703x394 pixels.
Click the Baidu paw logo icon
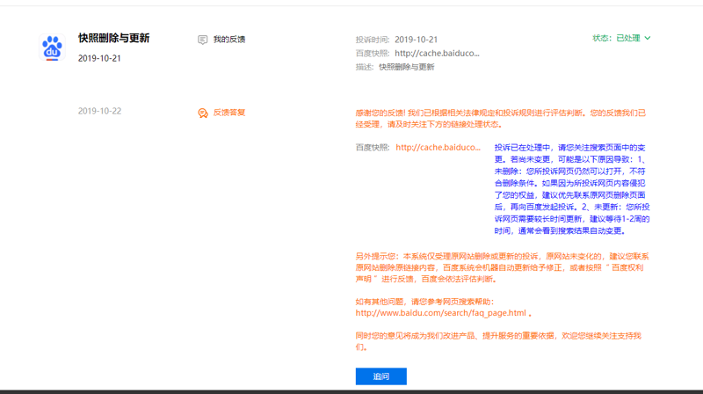pos(52,47)
